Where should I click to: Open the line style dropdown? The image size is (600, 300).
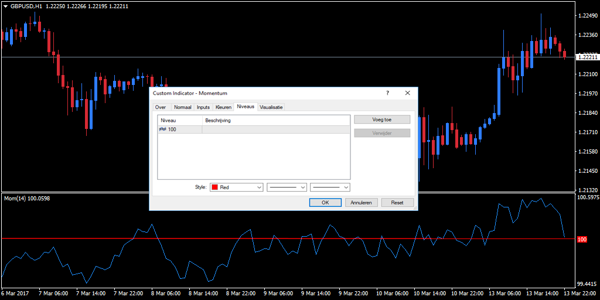tap(287, 187)
